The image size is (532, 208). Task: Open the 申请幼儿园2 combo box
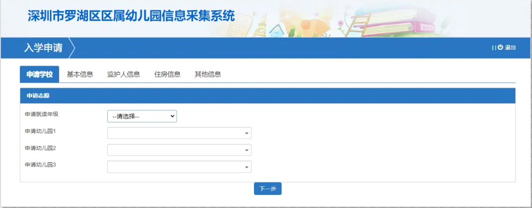pos(179,150)
